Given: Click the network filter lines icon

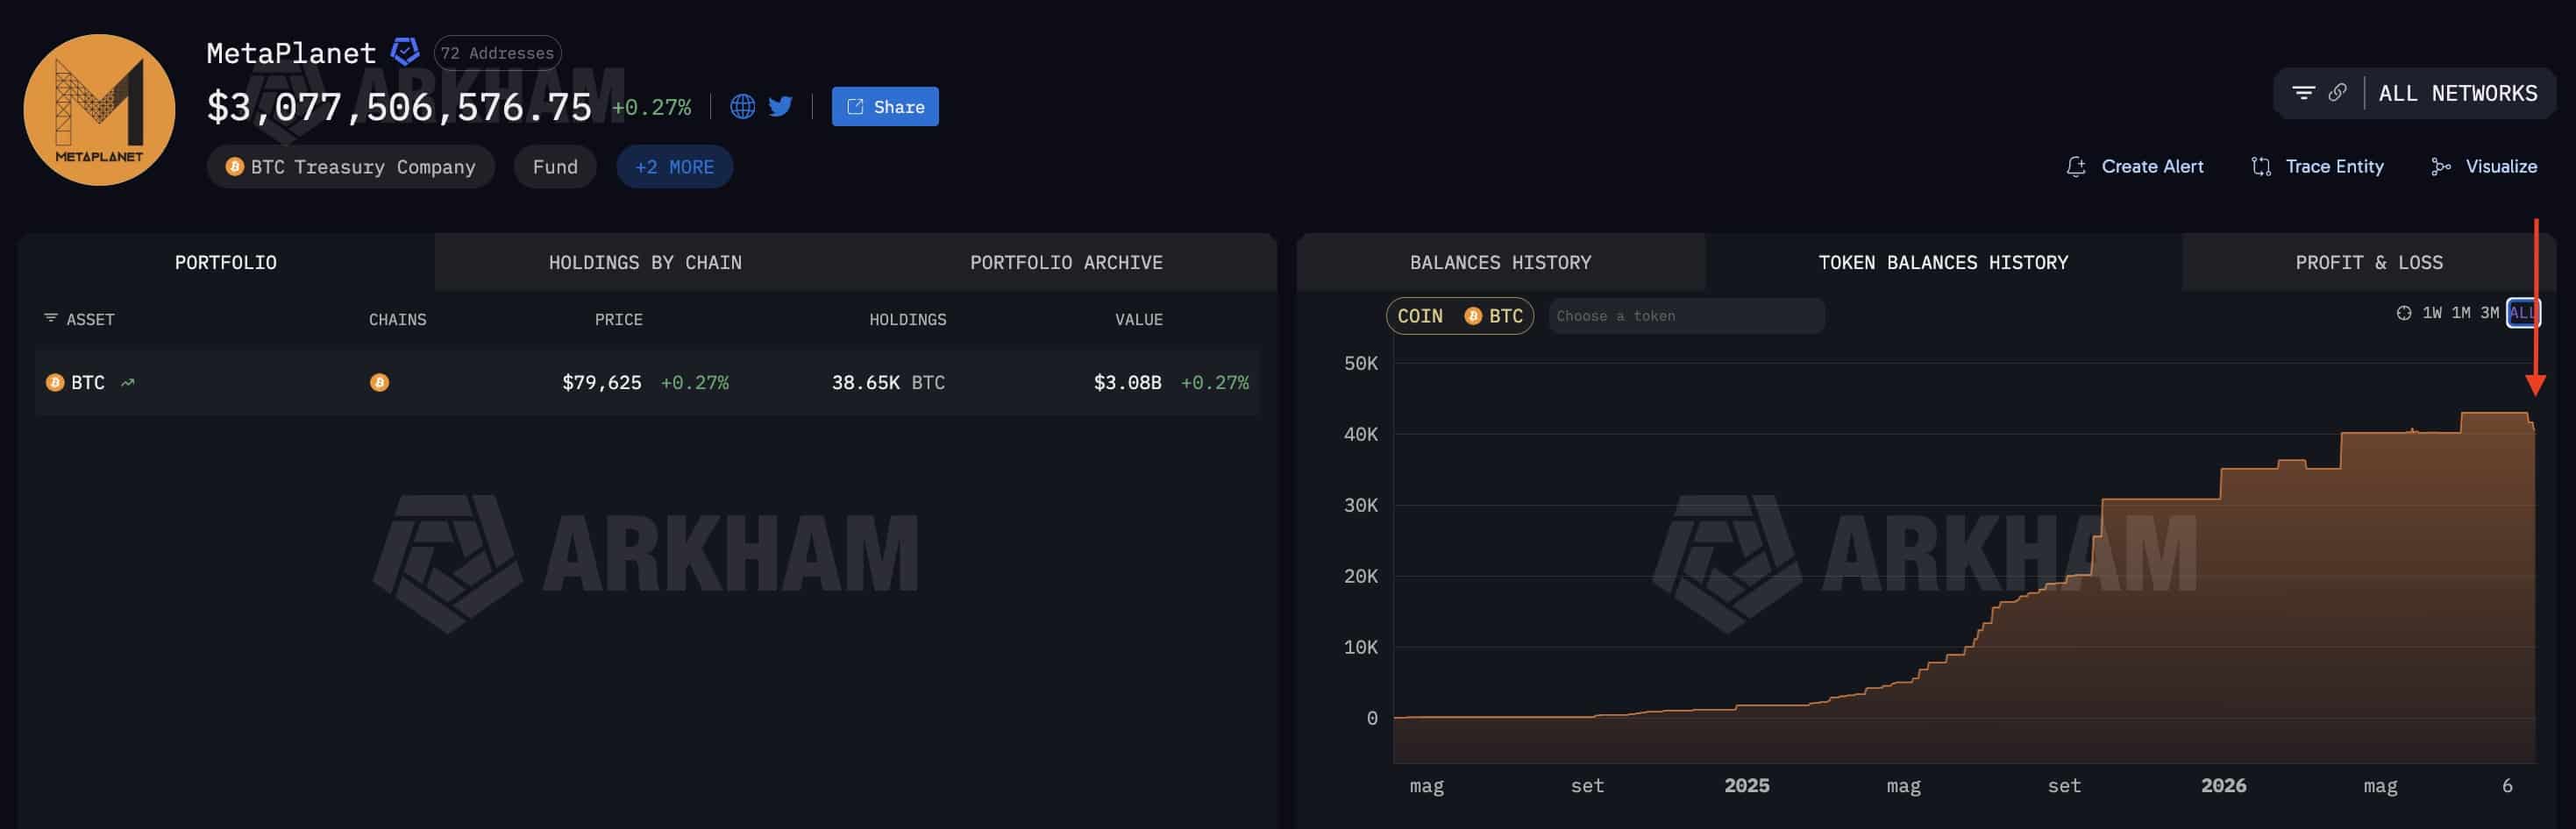Looking at the screenshot, I should pyautogui.click(x=2303, y=93).
